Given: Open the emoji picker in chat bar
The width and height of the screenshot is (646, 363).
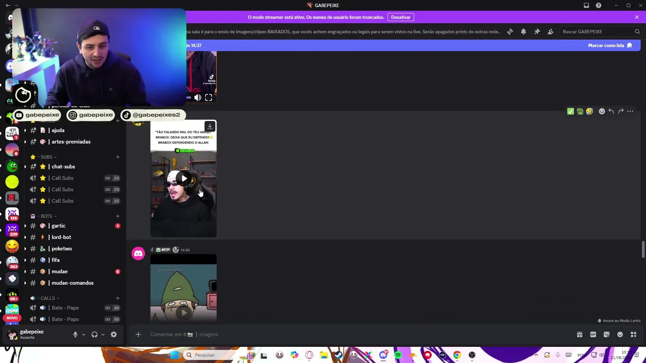Looking at the screenshot, I should pos(620,334).
